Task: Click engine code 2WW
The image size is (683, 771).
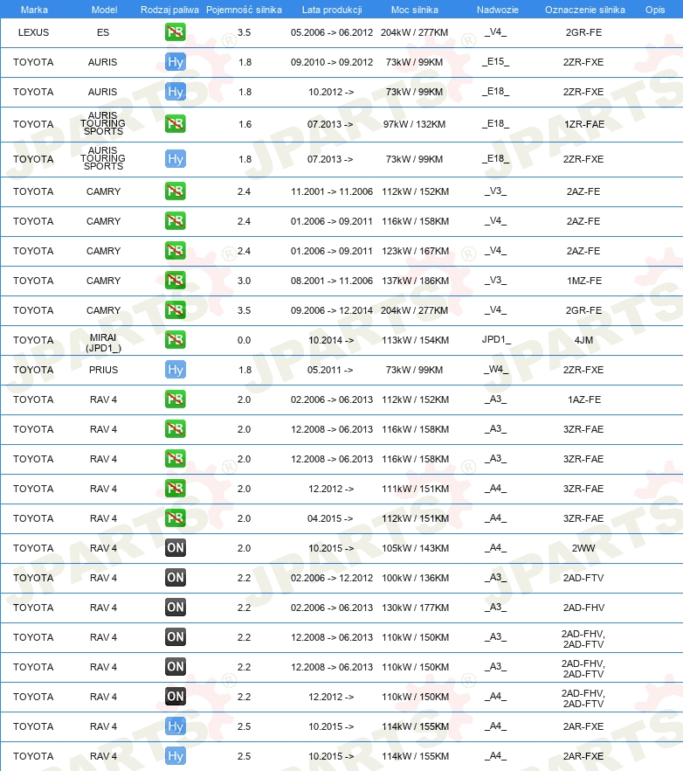Action: (583, 548)
